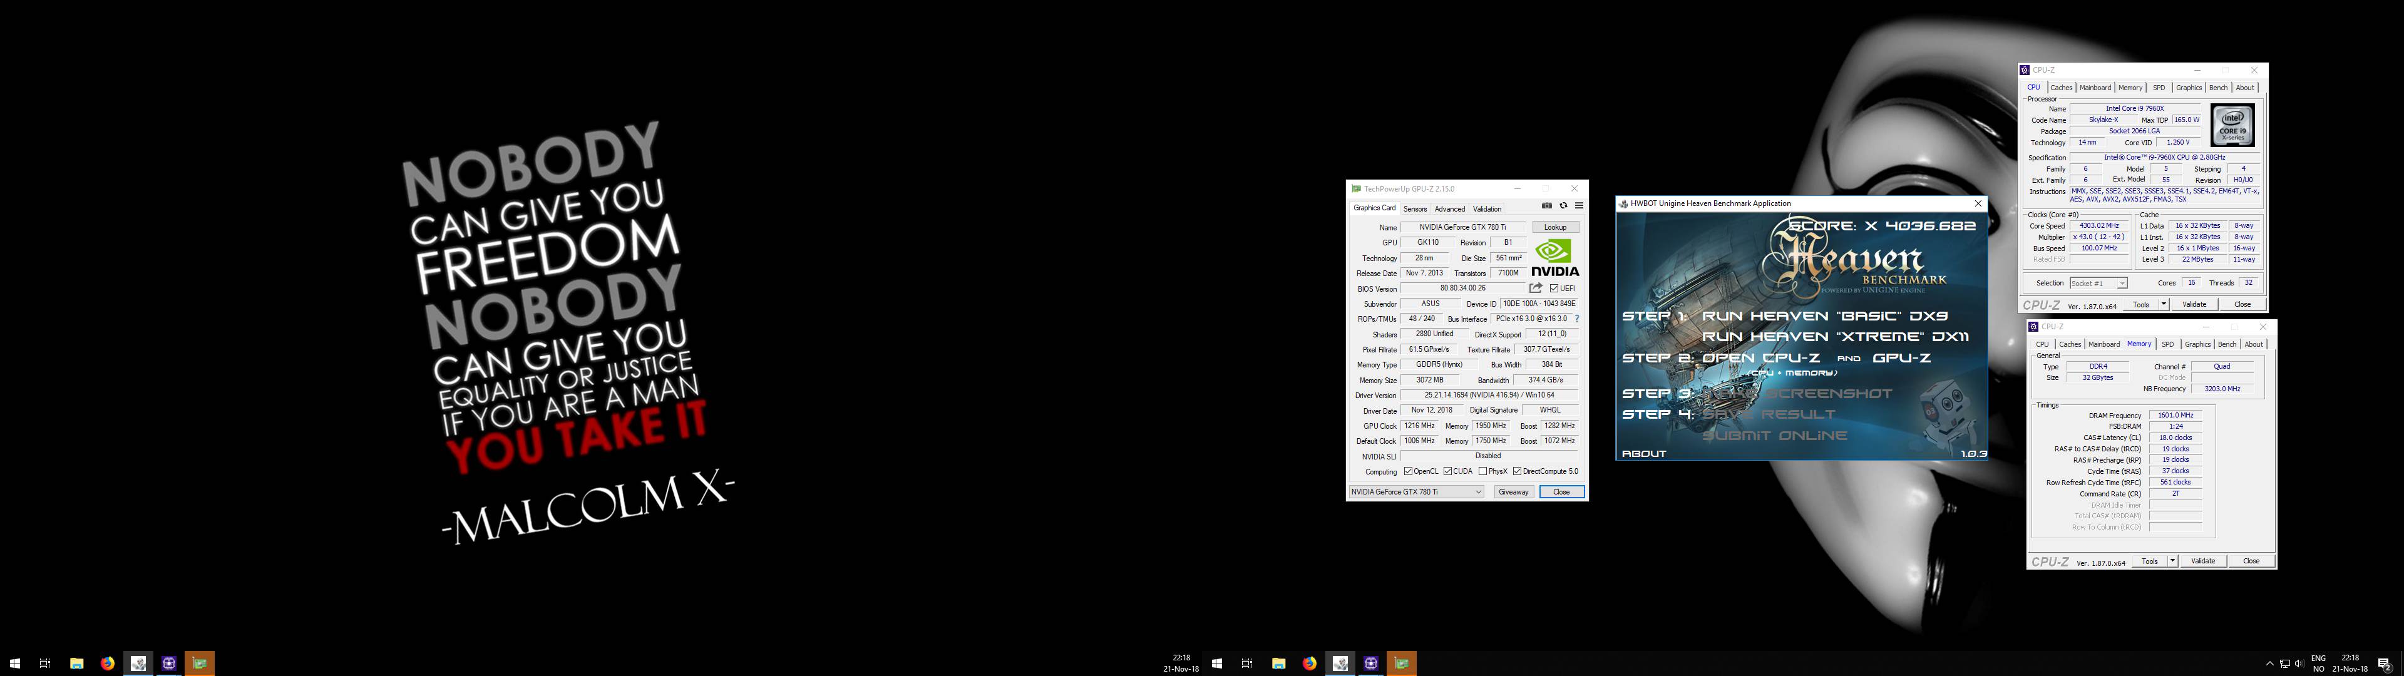Open Mainboard tab in upper CPU-Z window
This screenshot has width=2404, height=676.
[2095, 88]
